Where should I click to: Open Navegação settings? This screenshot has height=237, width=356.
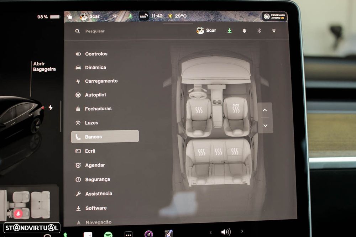94,222
